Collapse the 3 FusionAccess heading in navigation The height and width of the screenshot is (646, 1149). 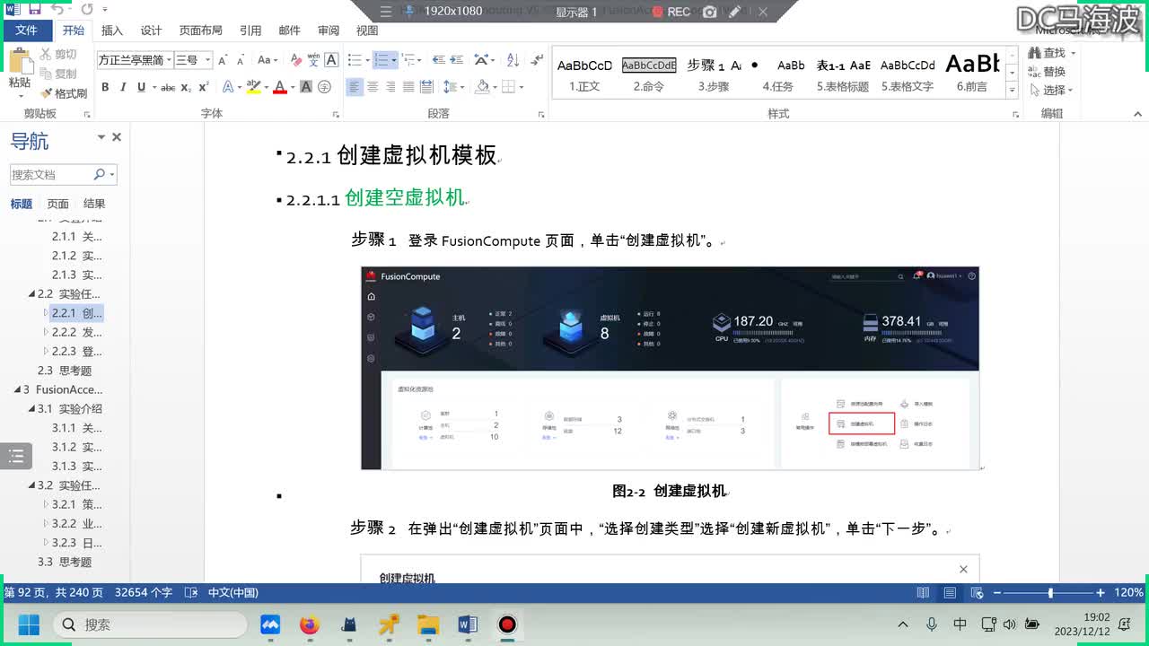click(18, 390)
